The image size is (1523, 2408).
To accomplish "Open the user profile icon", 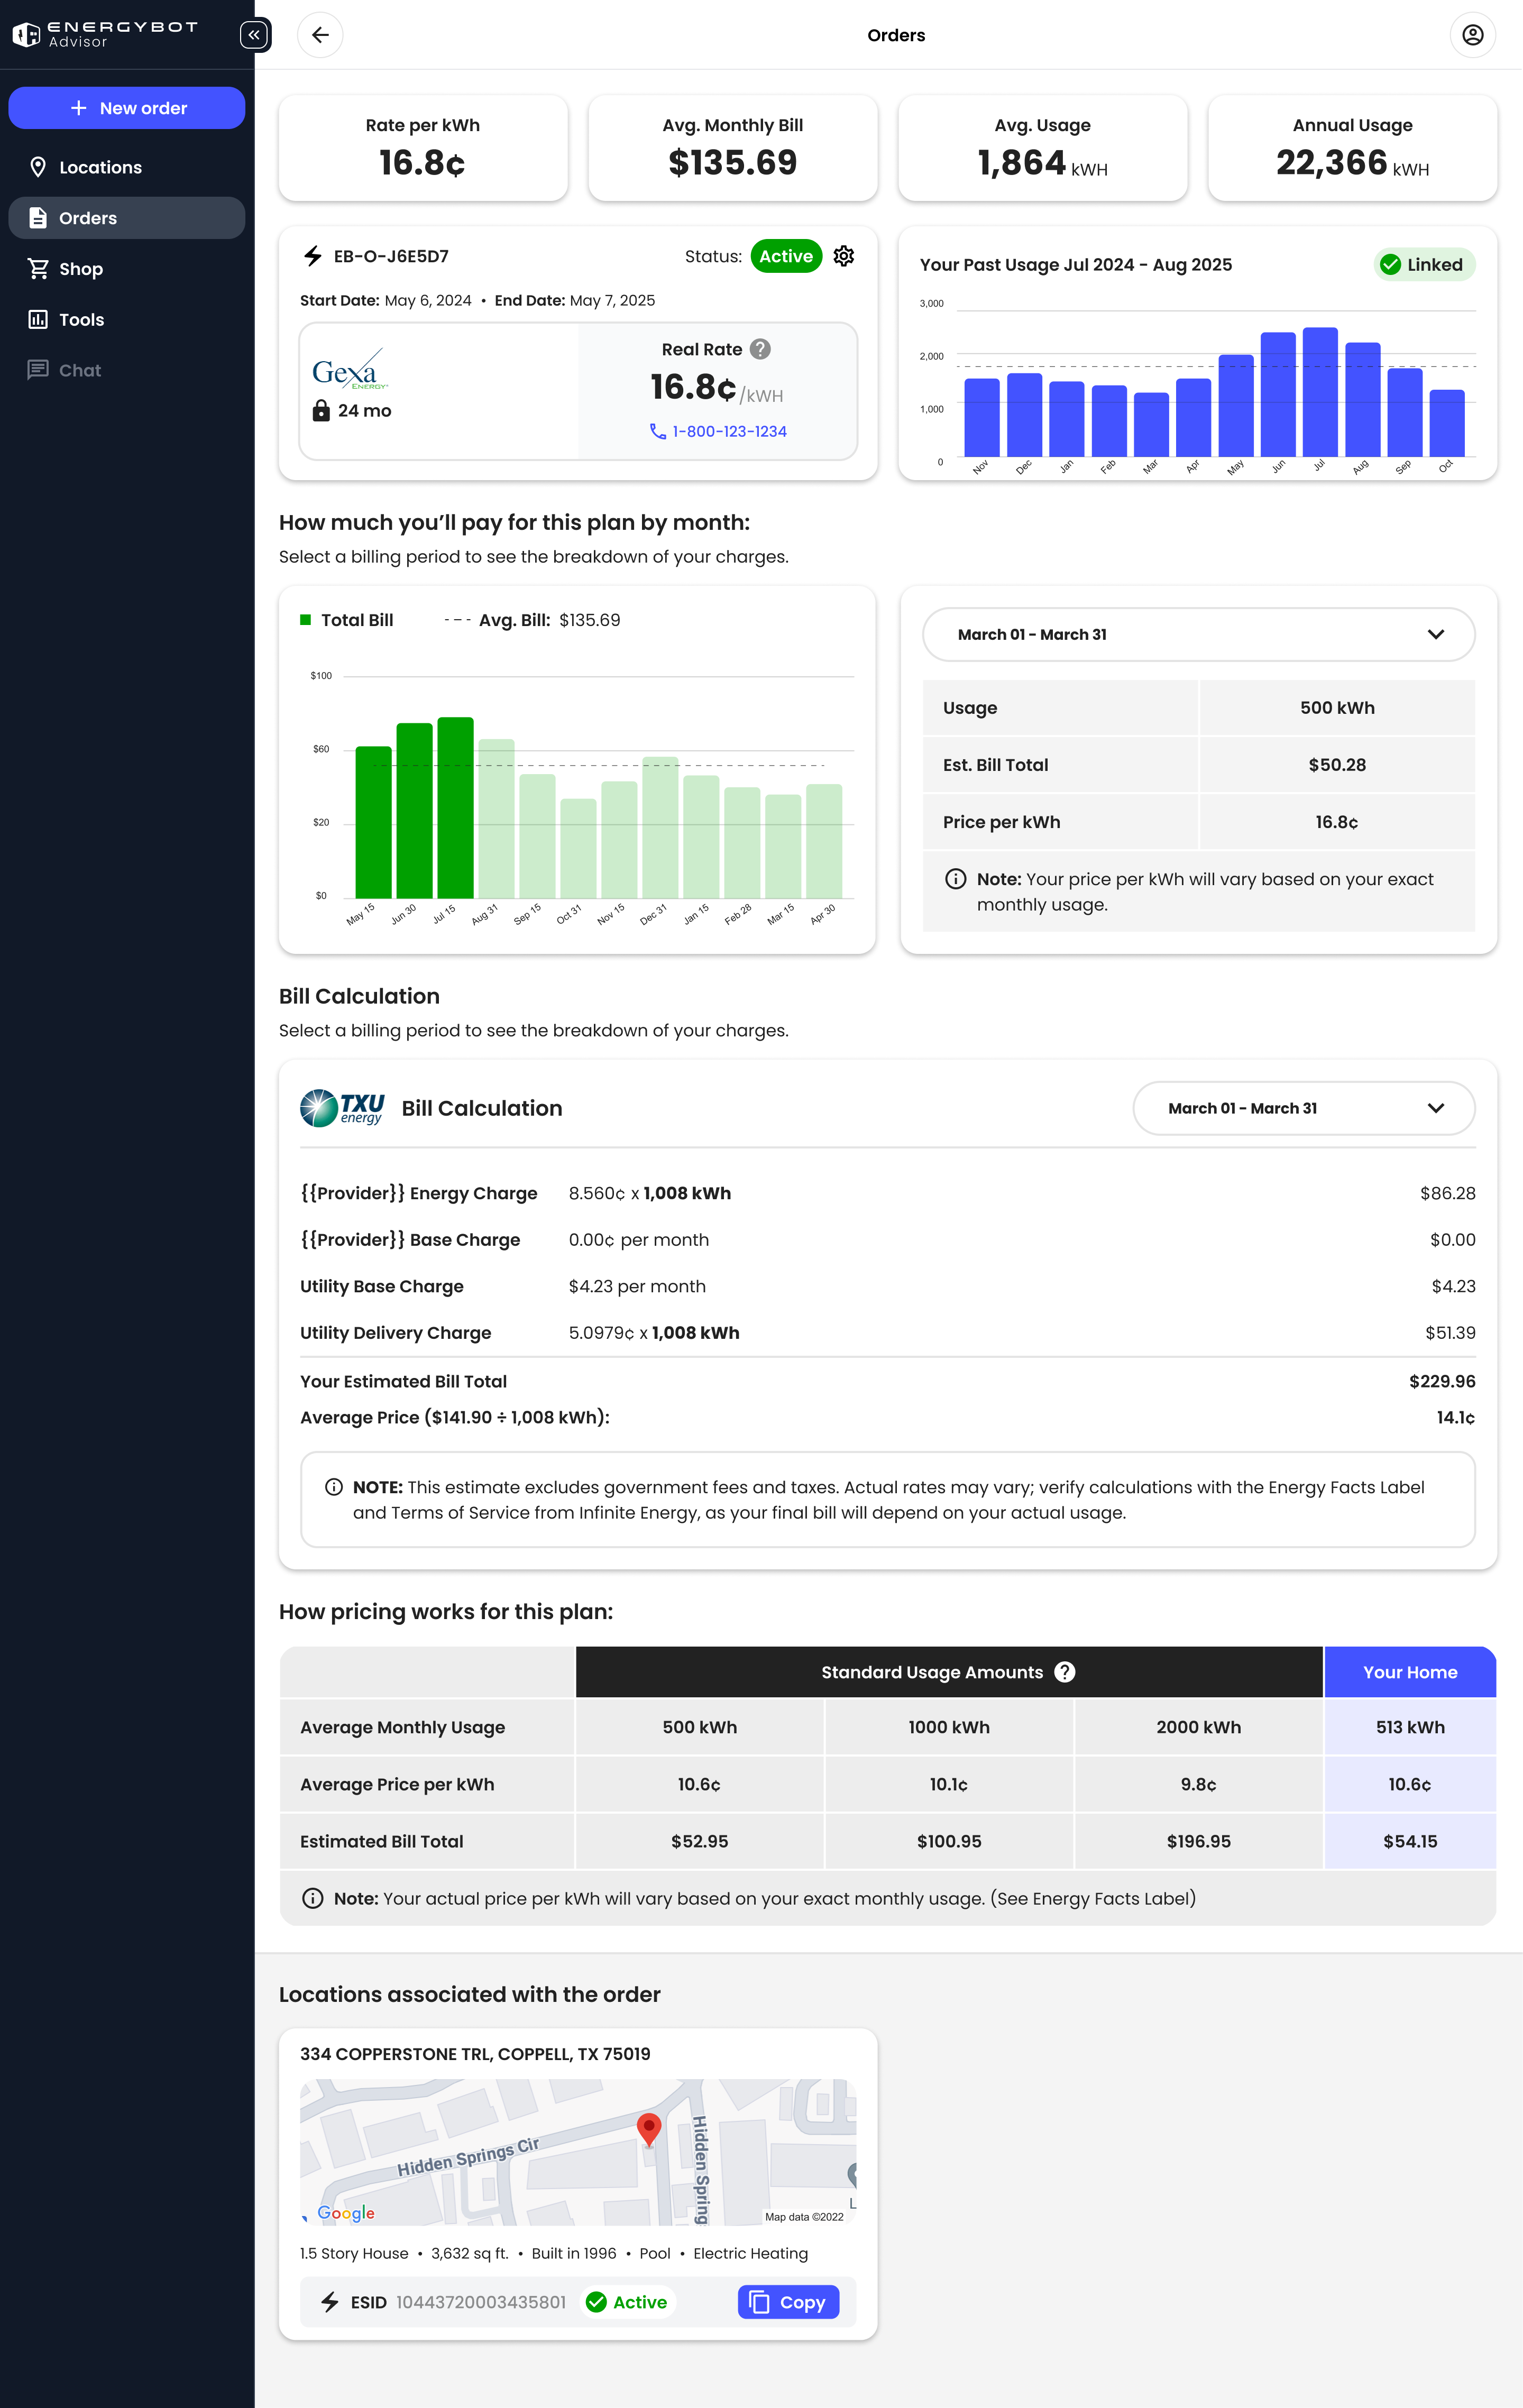I will point(1472,35).
